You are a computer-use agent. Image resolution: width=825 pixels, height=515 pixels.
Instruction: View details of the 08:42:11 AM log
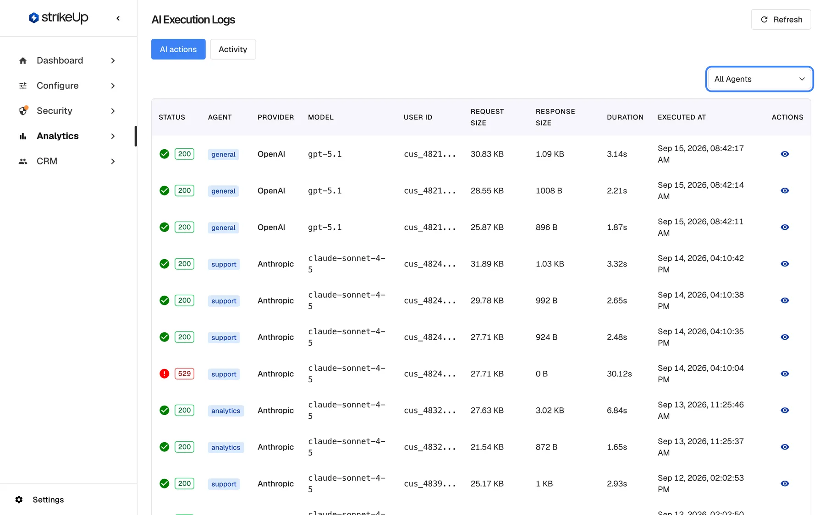click(785, 227)
